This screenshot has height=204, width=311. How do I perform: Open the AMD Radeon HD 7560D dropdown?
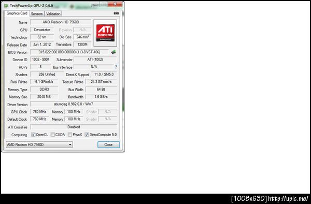pos(39,145)
